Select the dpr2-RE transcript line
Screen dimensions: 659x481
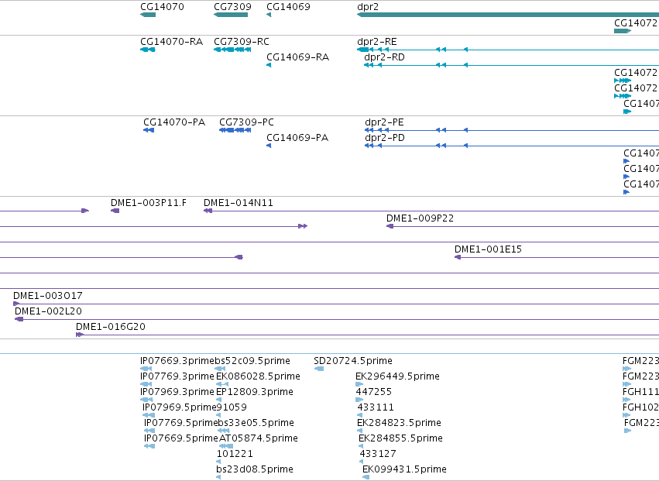point(508,50)
